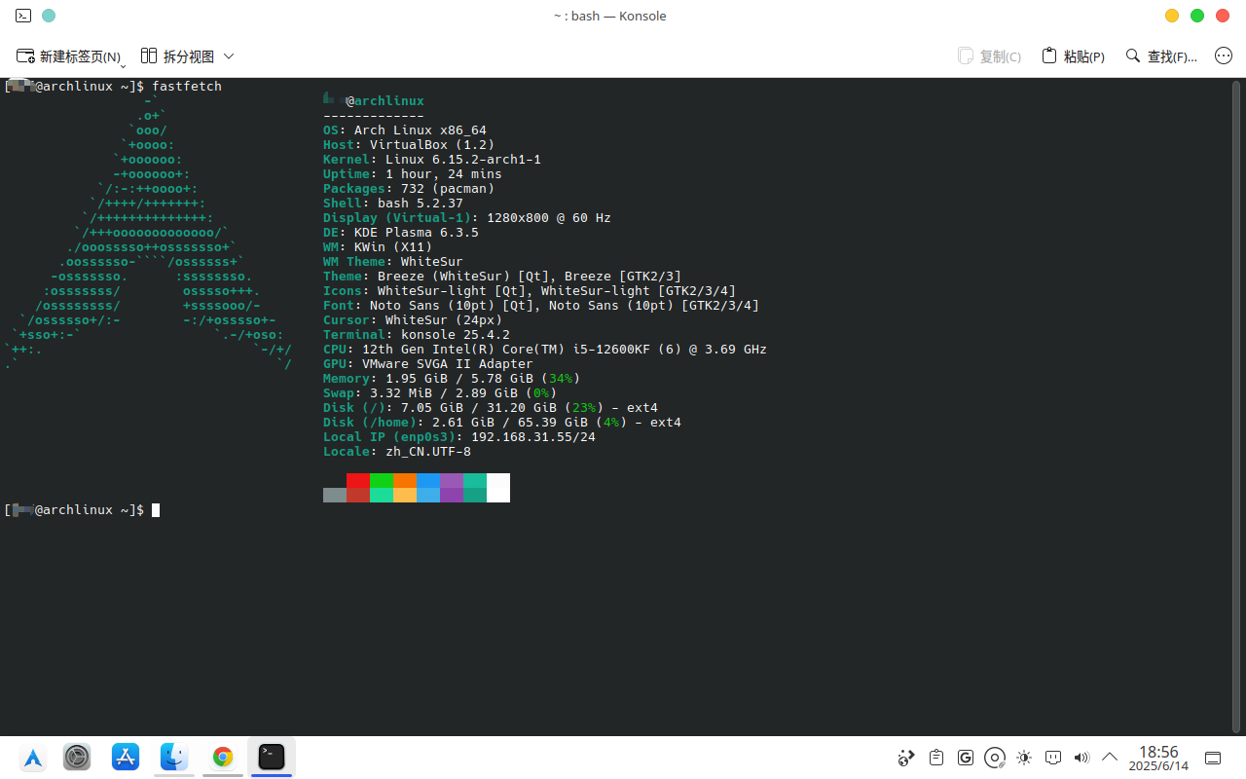This screenshot has height=779, width=1246.
Task: Click the Memory 1.95 GiB usage line
Action: pos(452,378)
